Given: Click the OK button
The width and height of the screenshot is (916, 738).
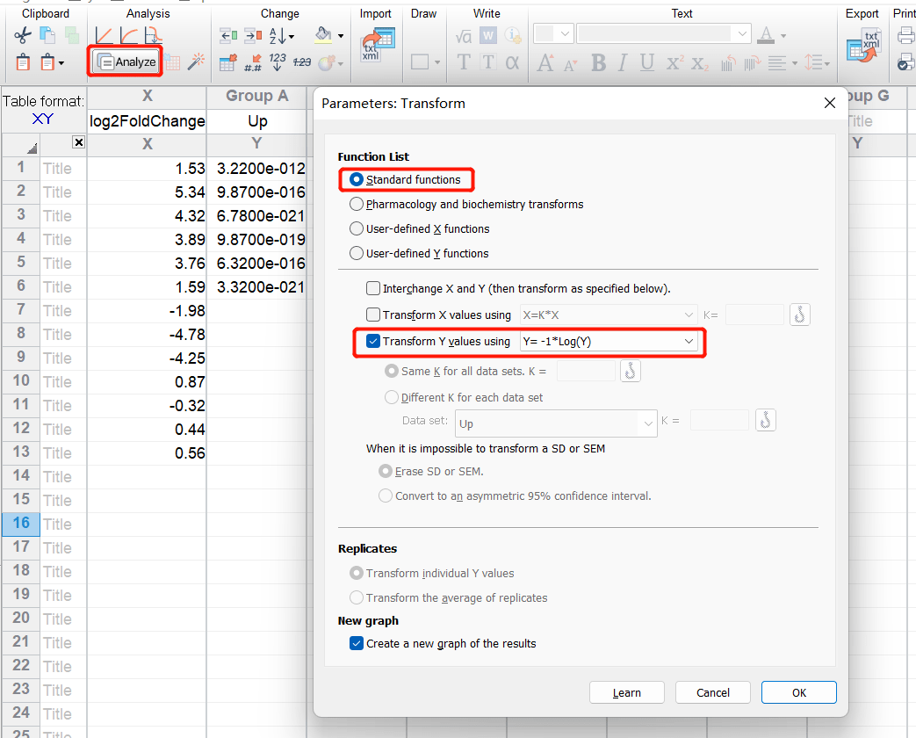Looking at the screenshot, I should [x=798, y=692].
